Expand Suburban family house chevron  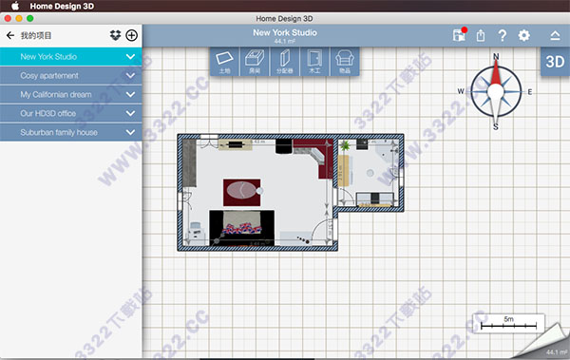point(130,132)
